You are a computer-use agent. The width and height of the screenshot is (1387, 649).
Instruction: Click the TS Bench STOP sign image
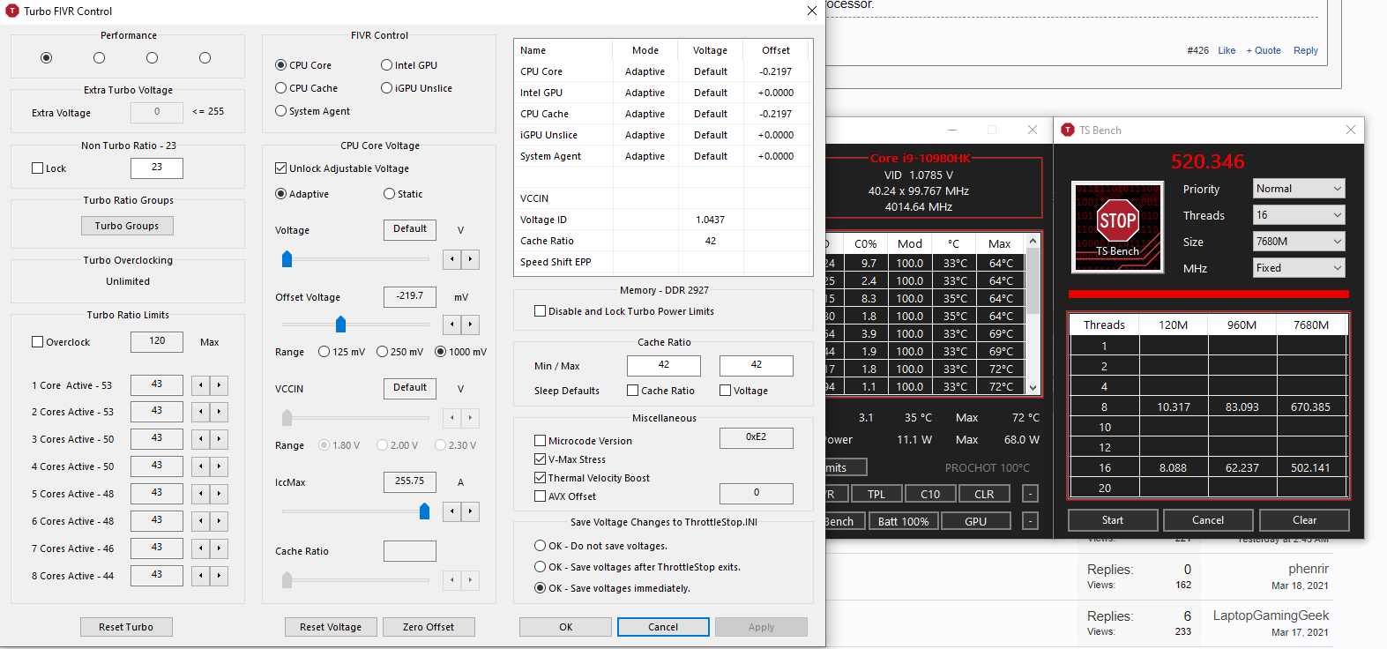pos(1117,227)
